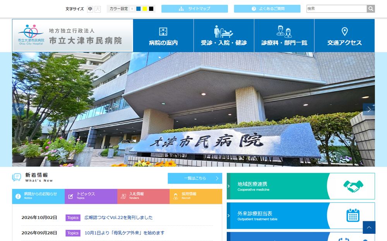The height and width of the screenshot is (241, 387).
Task: Click the hospital entrance hero slide image
Action: (193, 110)
